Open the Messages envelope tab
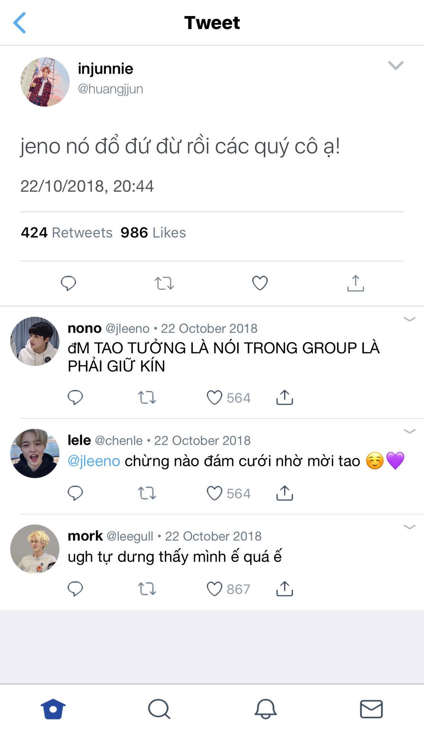The height and width of the screenshot is (734, 424). point(371,709)
